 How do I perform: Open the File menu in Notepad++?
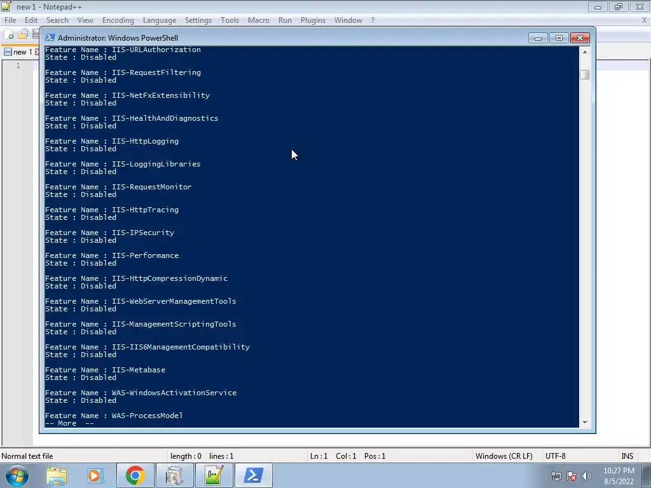point(10,20)
